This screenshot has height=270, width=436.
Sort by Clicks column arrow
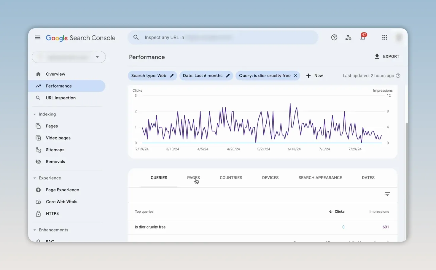click(331, 212)
